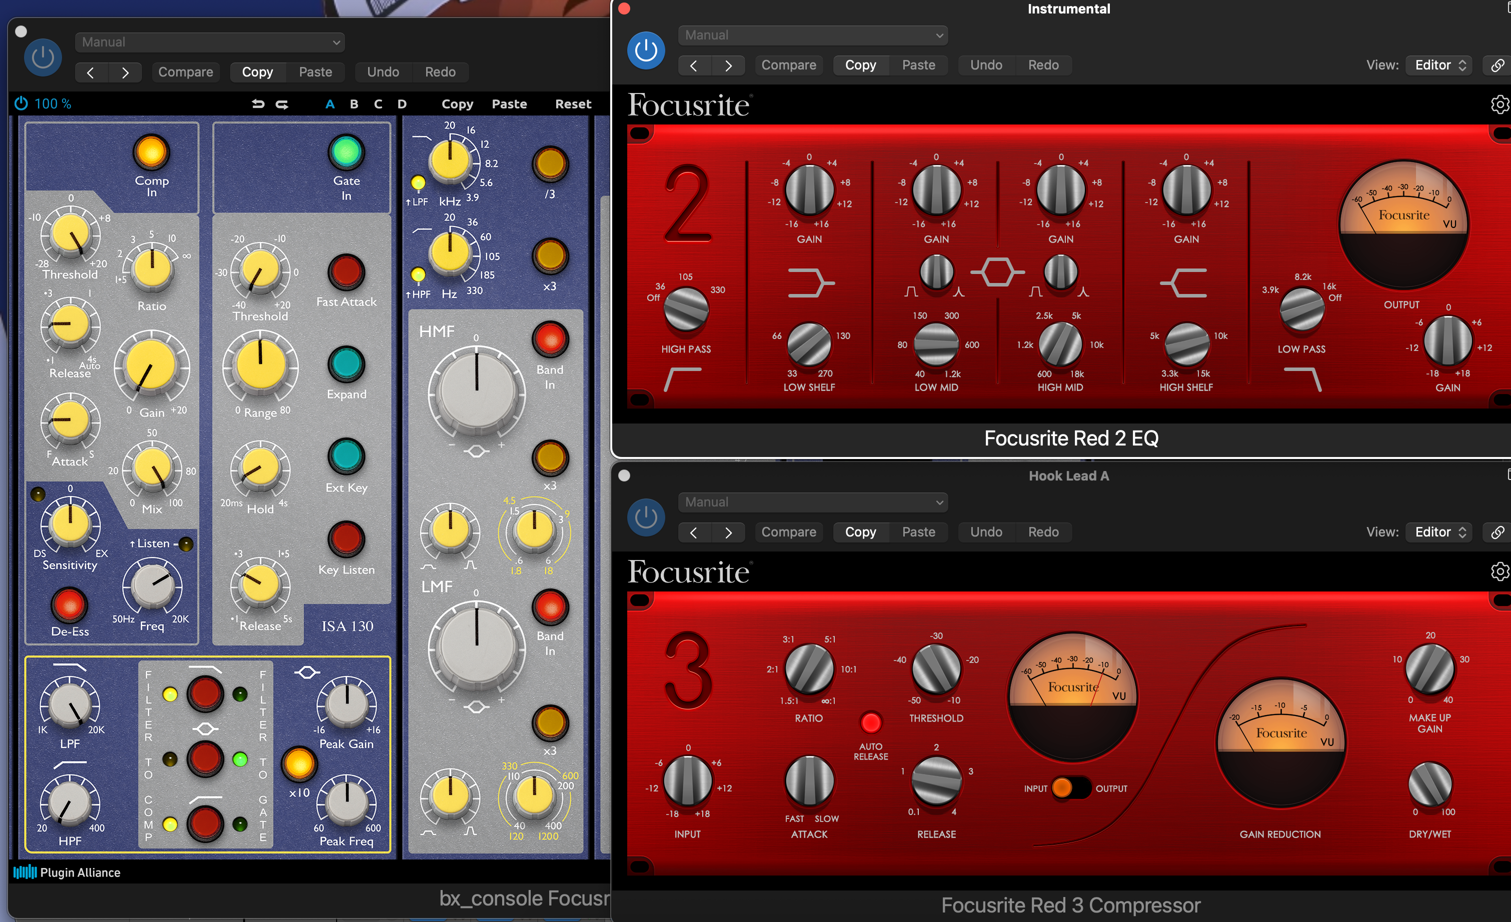The width and height of the screenshot is (1511, 922).
Task: Select settings slot B in bx_console
Action: [x=354, y=104]
